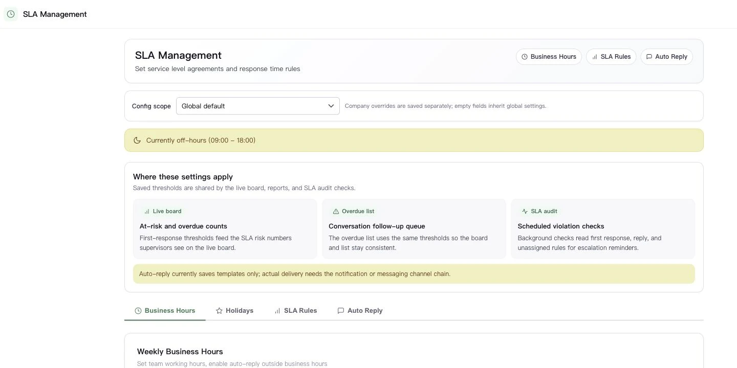This screenshot has height=368, width=737.
Task: Click the 'Company overrides are saved separately' hint
Action: (446, 106)
